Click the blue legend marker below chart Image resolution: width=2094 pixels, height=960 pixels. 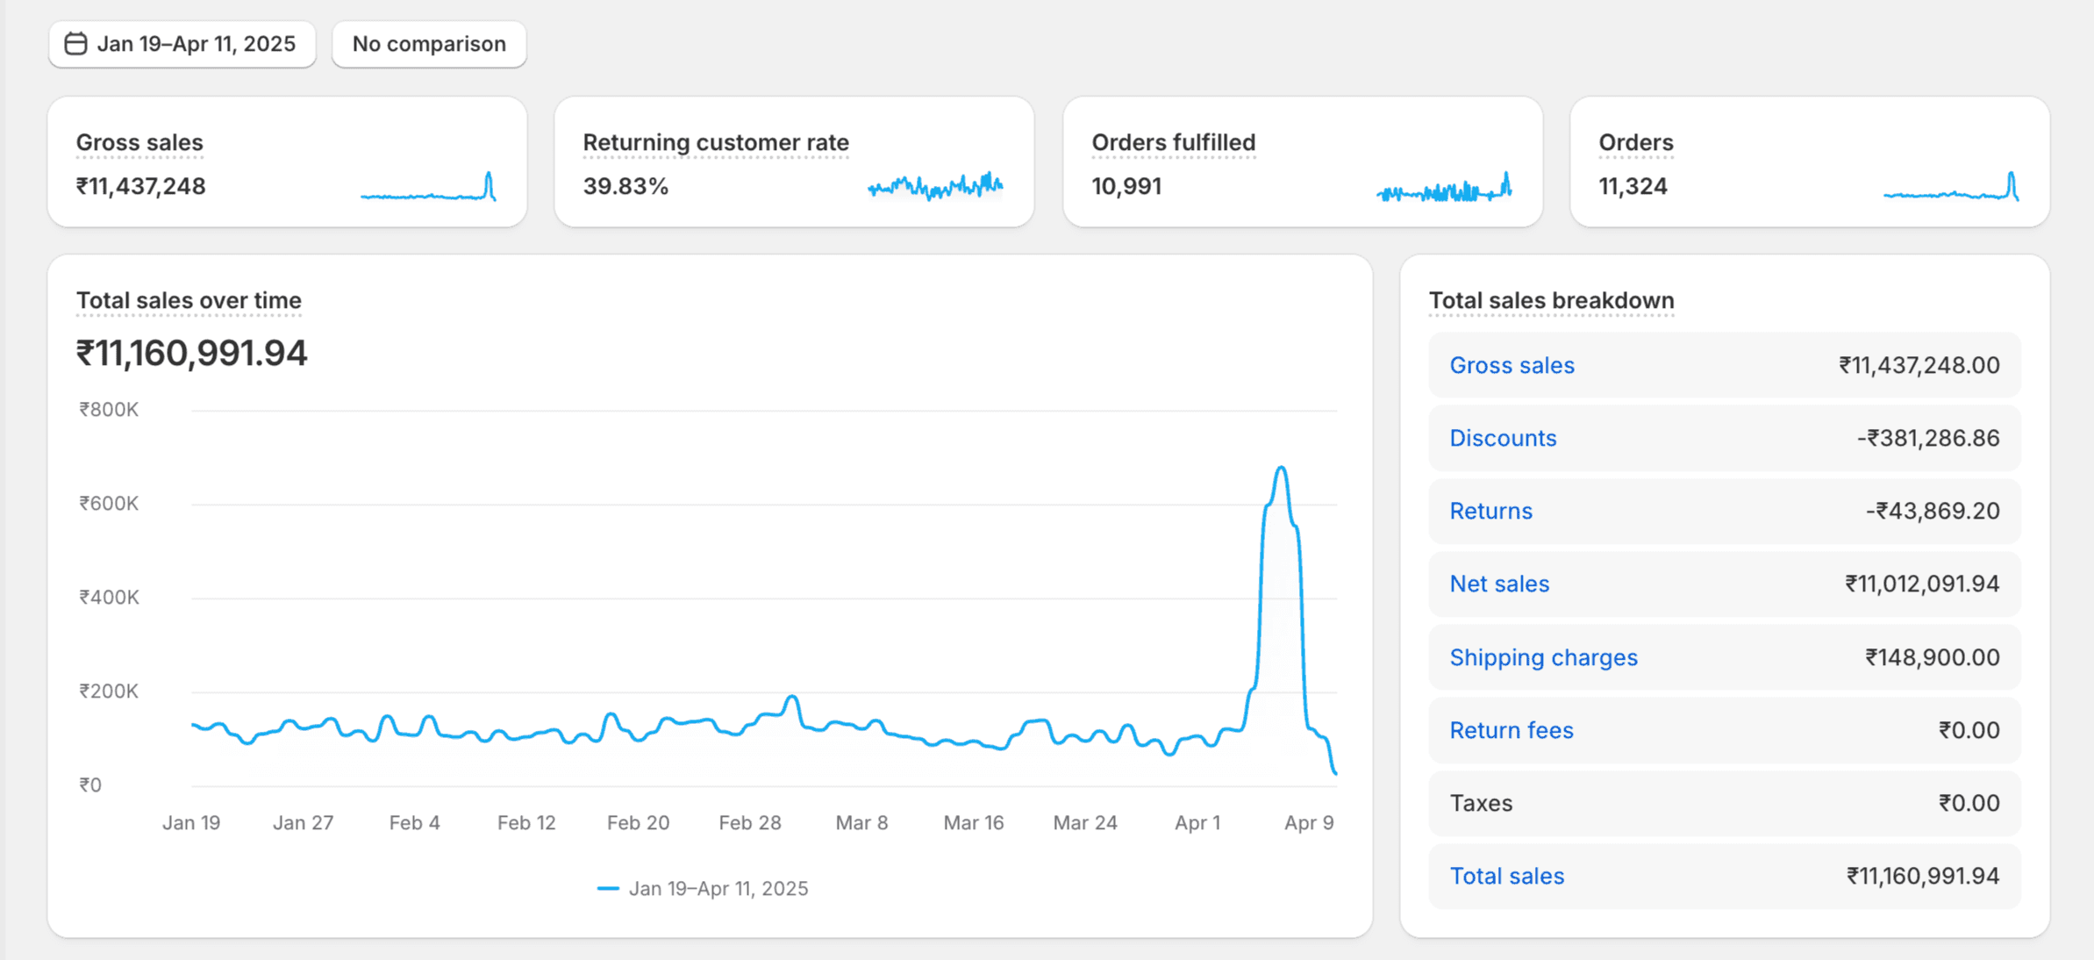608,889
